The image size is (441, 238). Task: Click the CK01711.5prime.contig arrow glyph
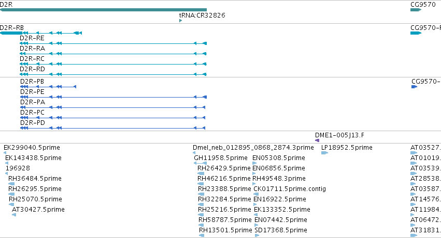(x=256, y=194)
